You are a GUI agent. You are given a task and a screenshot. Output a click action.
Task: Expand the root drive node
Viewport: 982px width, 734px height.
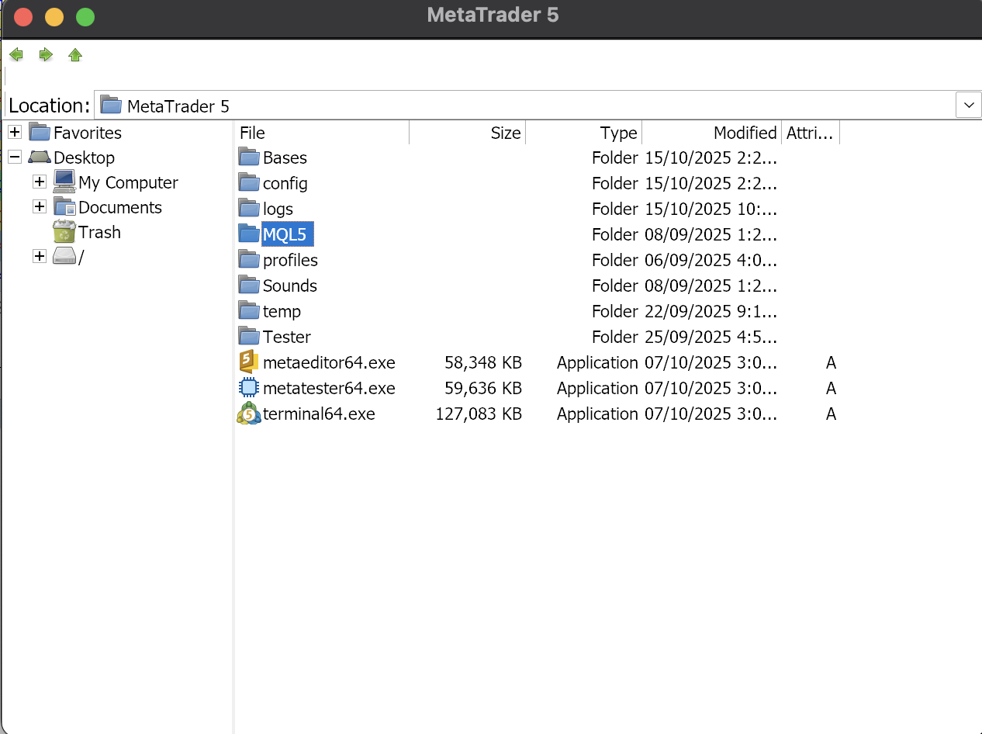tap(40, 257)
